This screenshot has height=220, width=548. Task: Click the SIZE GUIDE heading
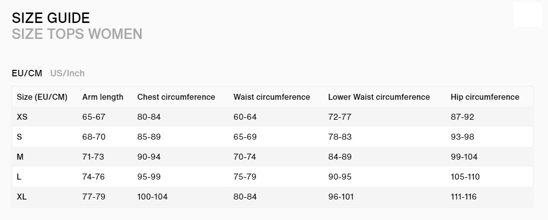click(x=51, y=18)
